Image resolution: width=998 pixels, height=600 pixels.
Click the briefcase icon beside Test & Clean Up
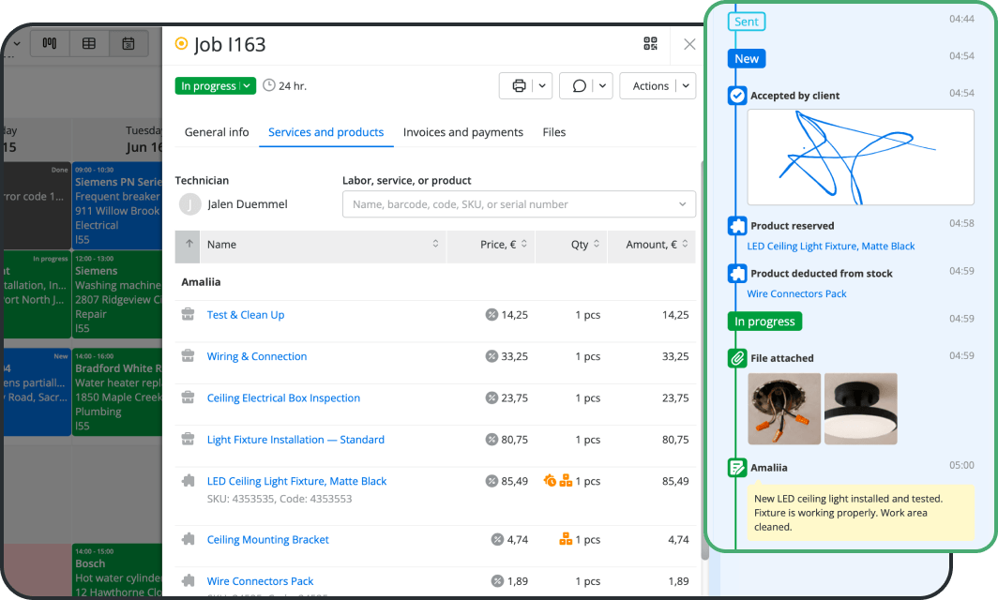[x=188, y=314]
